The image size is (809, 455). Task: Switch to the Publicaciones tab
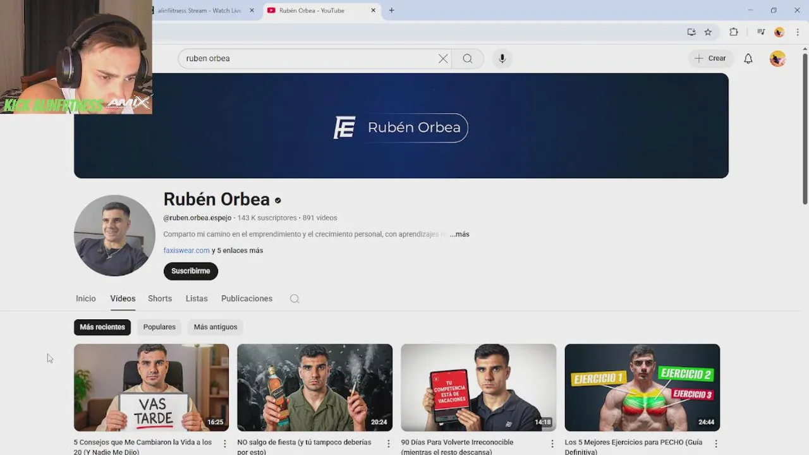click(x=246, y=298)
